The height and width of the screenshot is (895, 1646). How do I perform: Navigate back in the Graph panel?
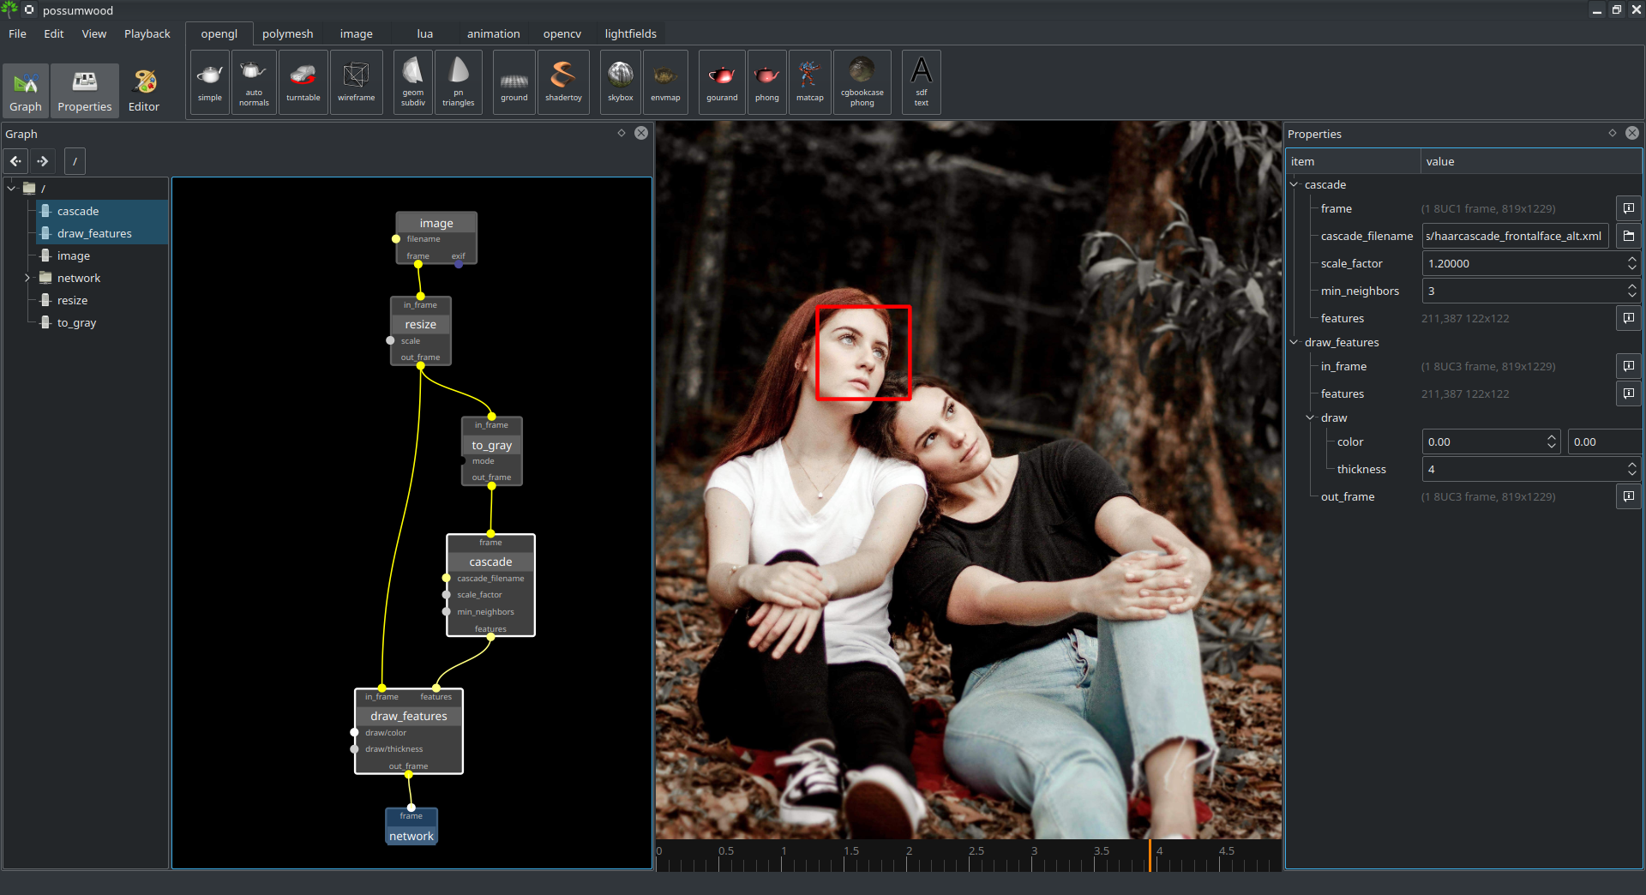[x=16, y=161]
